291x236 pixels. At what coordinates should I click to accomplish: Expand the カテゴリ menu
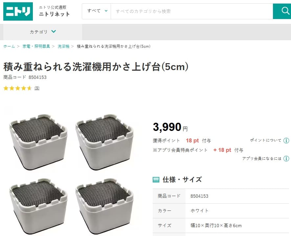point(43,32)
